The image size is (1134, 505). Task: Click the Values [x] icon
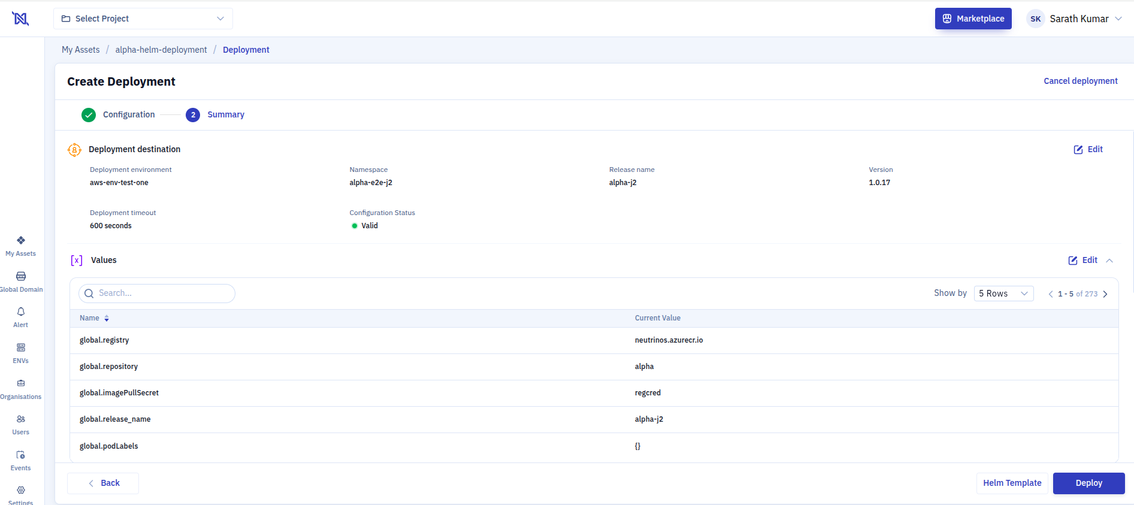[x=77, y=260]
